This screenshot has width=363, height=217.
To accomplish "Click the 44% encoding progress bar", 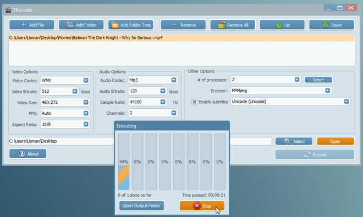I will (124, 162).
